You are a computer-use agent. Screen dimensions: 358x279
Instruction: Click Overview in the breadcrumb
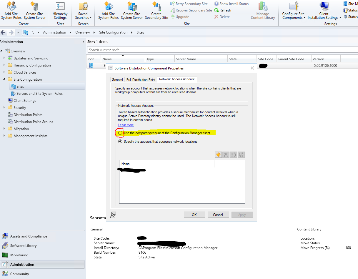(x=82, y=32)
